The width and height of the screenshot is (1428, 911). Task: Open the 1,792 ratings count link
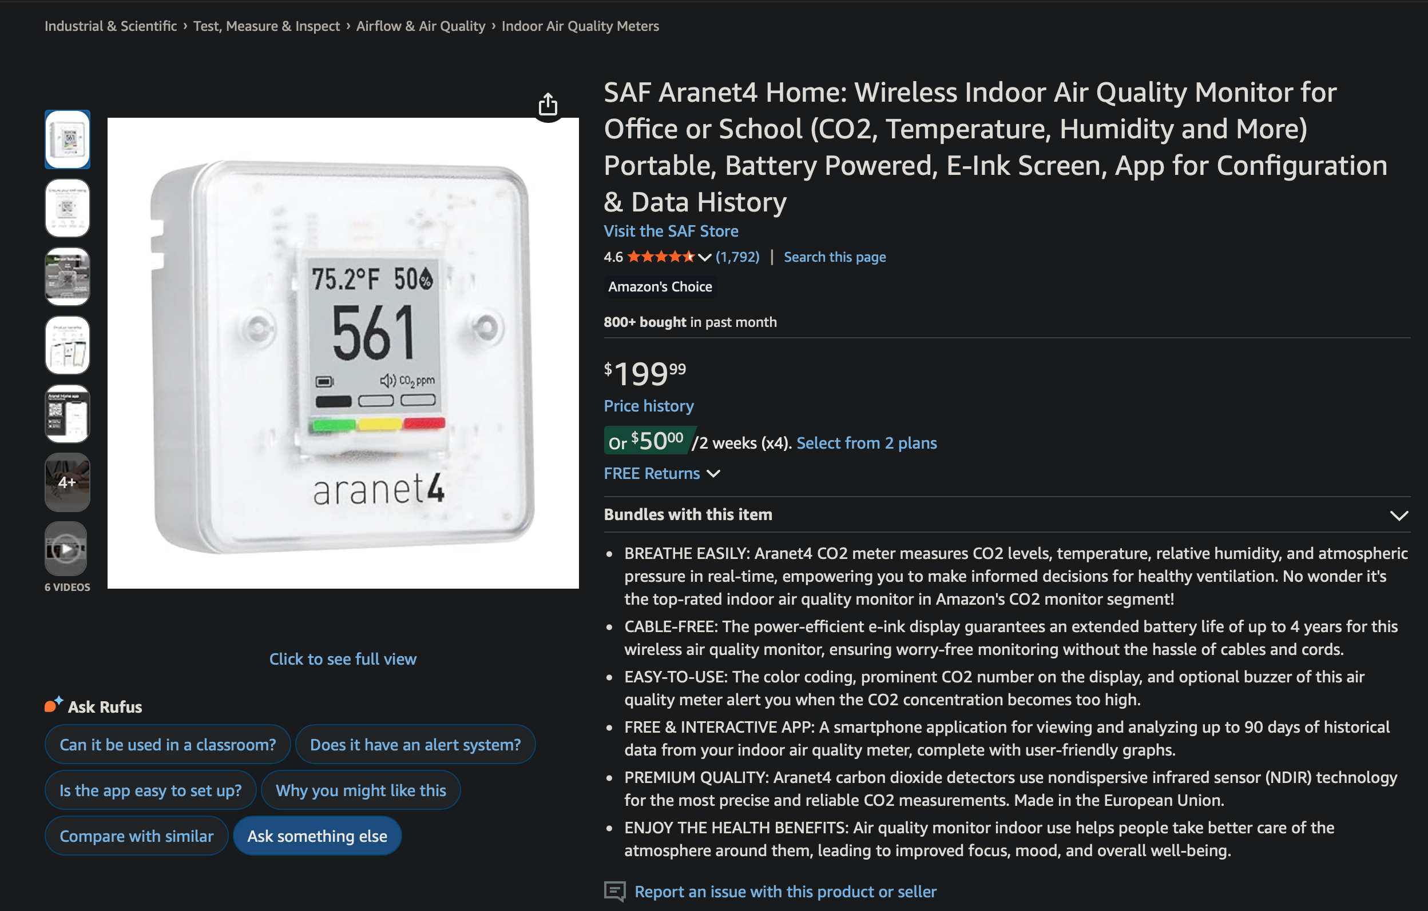coord(737,257)
